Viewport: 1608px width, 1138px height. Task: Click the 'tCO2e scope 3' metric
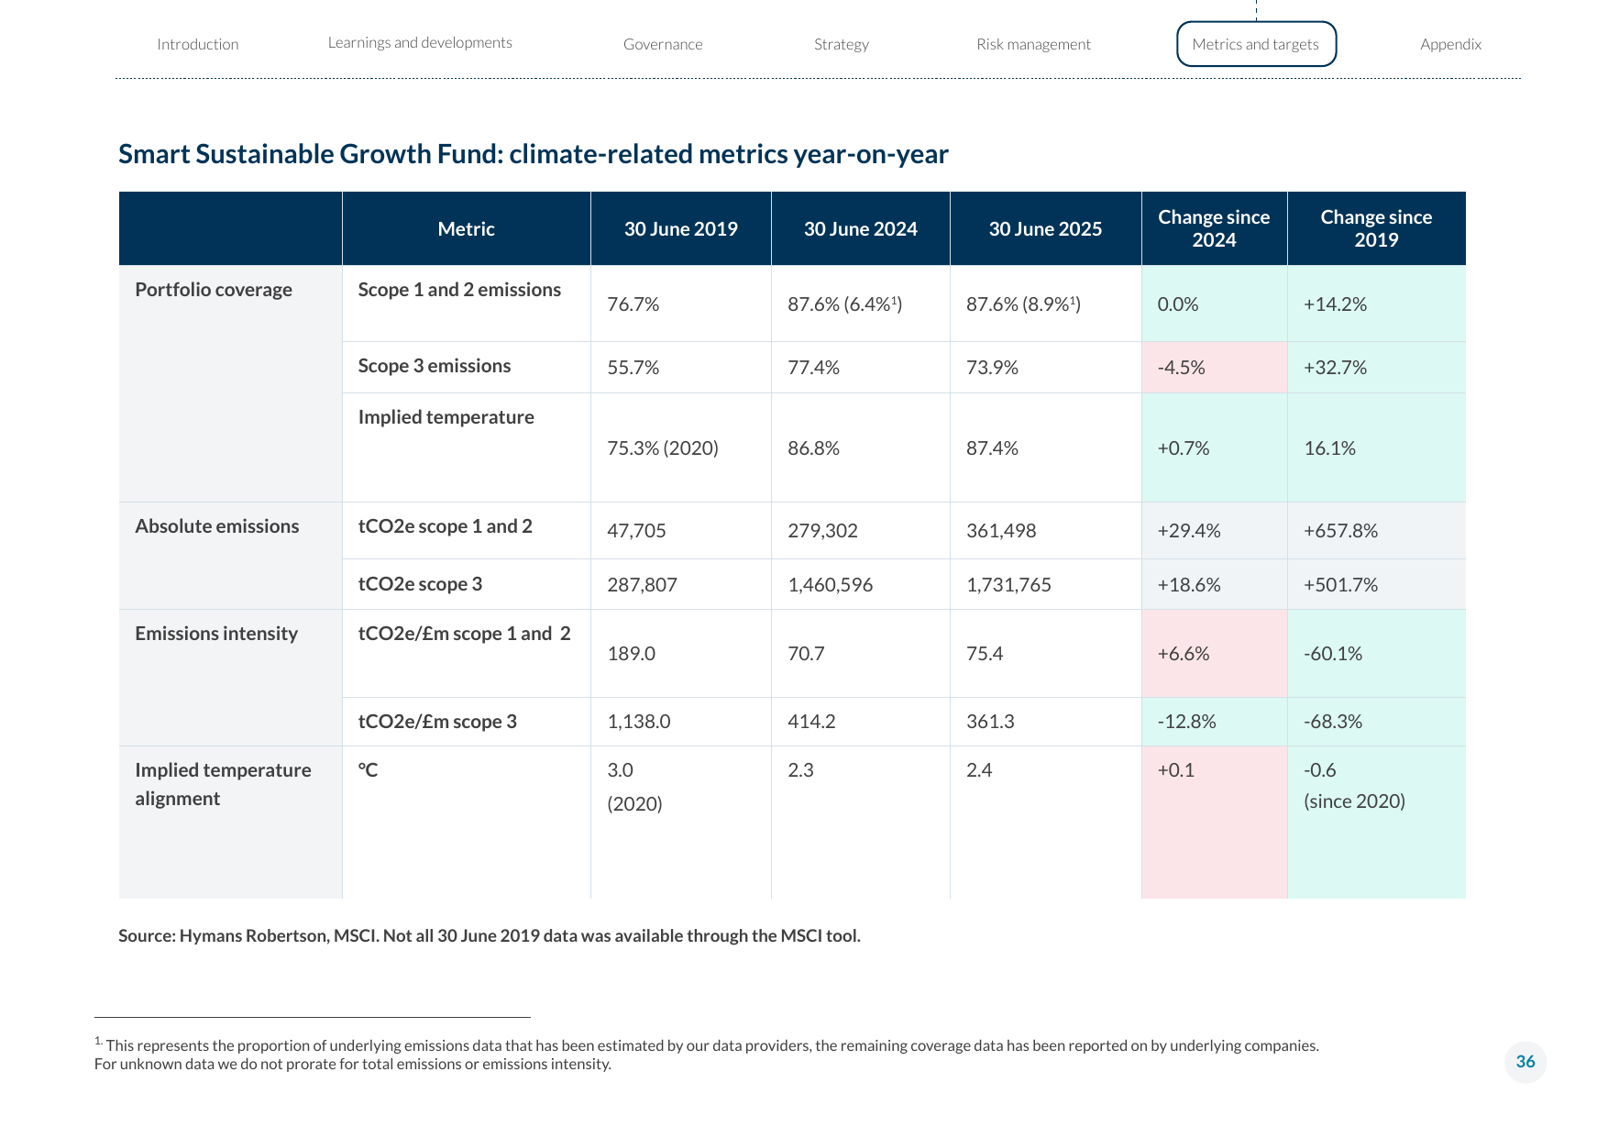point(420,584)
